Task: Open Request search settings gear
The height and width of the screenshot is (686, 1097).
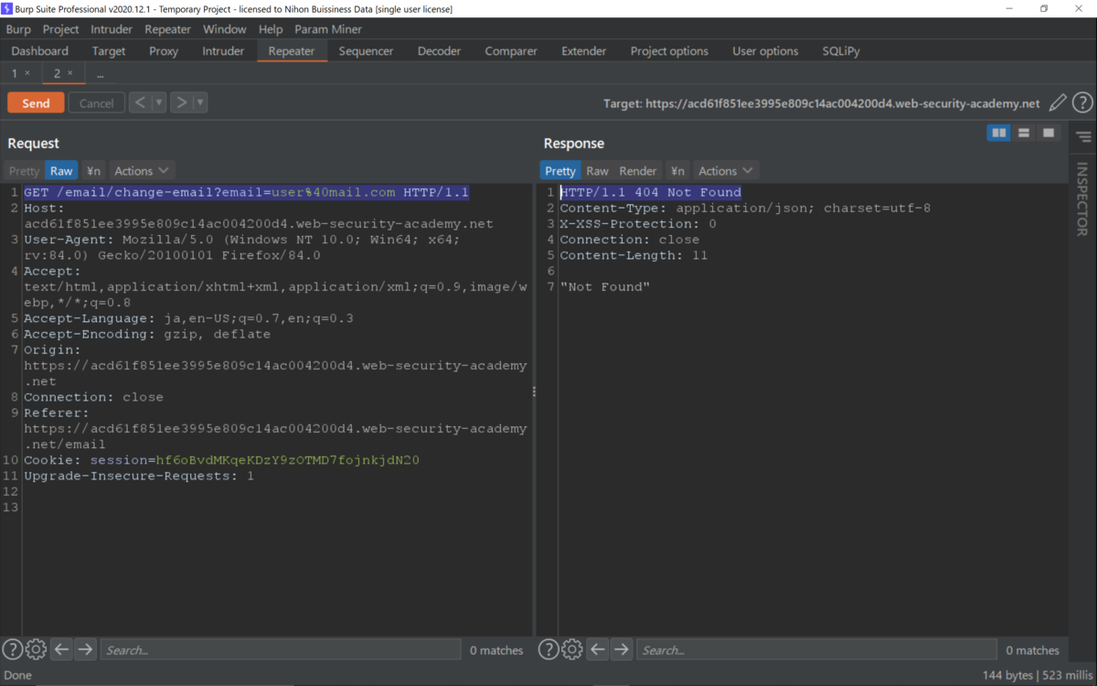Action: coord(36,649)
